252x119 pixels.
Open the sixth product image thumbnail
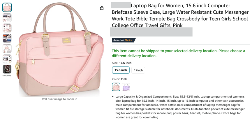7,59
